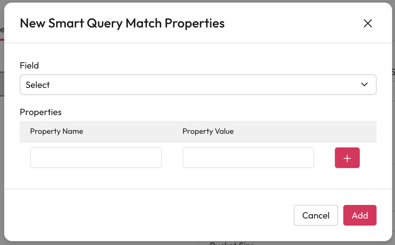Confirm with the red Add button
This screenshot has width=395, height=245.
[360, 215]
